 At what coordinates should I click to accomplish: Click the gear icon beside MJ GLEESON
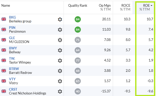tap(60, 40)
